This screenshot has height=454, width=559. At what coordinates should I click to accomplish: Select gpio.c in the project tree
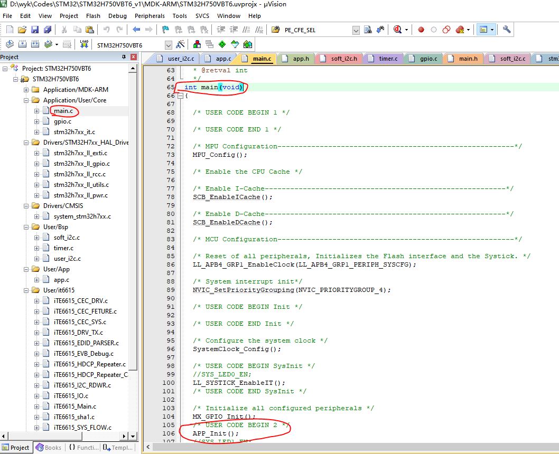[62, 121]
